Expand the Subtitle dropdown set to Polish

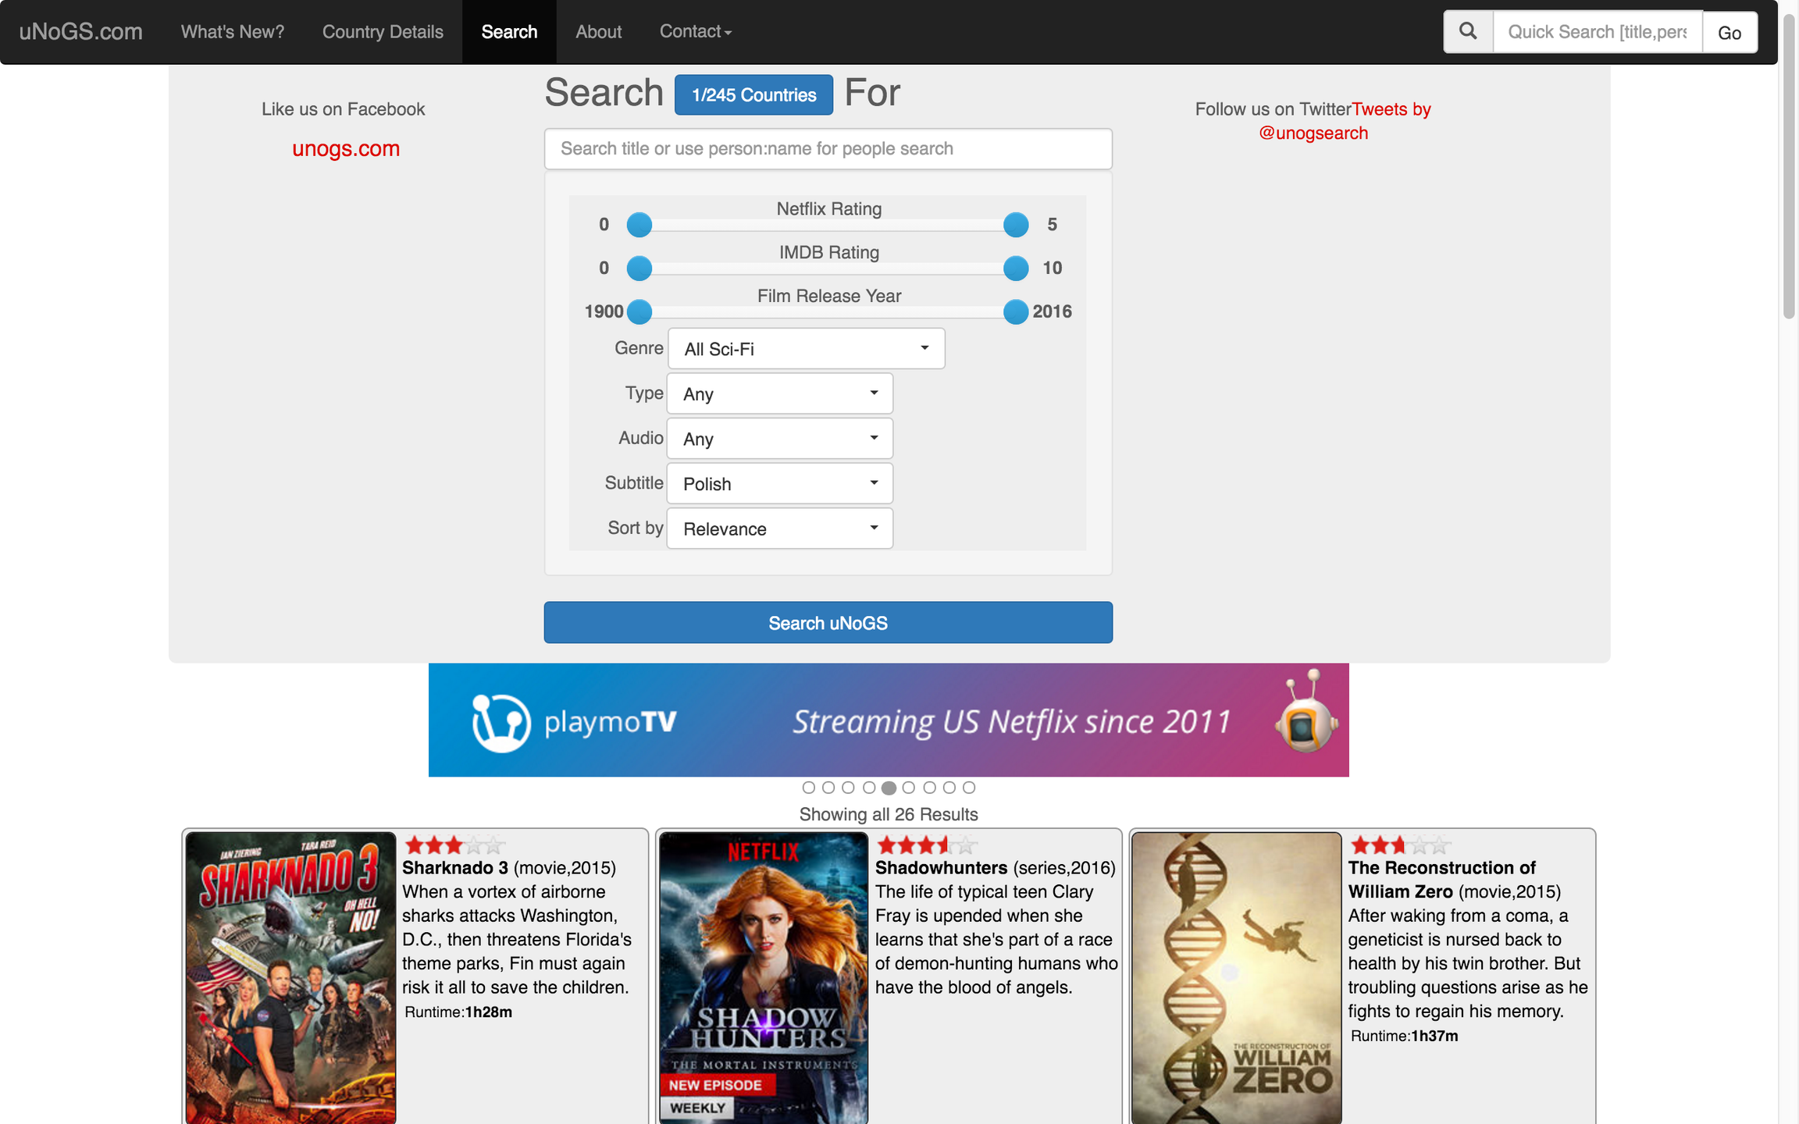780,484
